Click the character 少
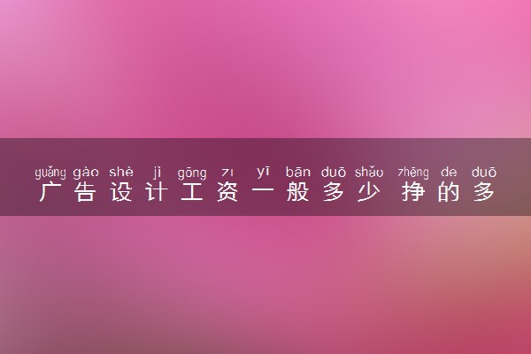 369,192
